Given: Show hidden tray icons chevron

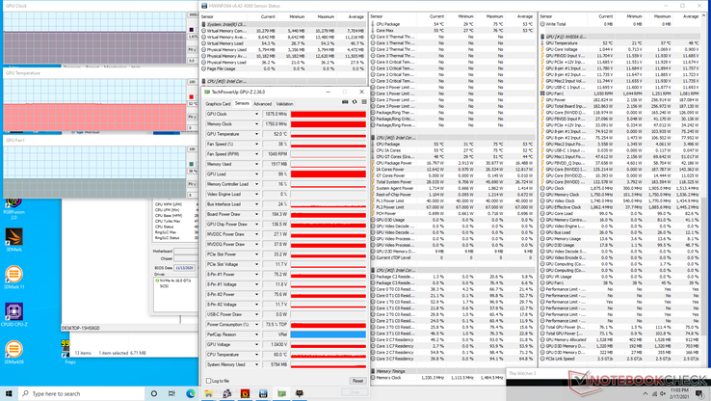Looking at the screenshot, I should [645, 393].
